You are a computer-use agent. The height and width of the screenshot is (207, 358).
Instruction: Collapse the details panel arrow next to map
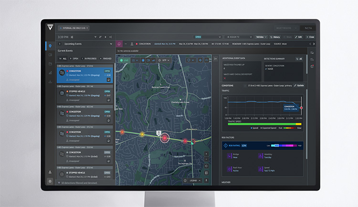216,59
